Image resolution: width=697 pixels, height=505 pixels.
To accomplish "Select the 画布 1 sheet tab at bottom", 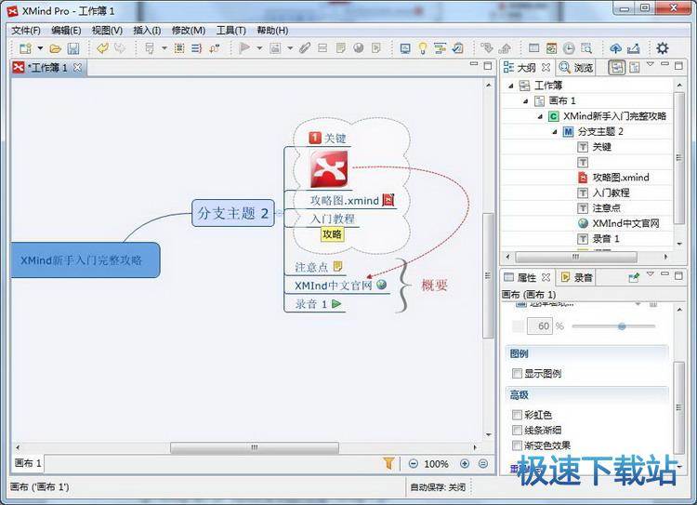I will tap(28, 463).
